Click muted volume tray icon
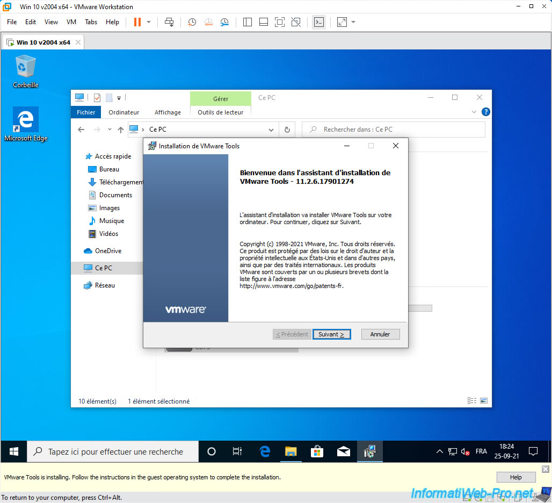552x503 pixels. point(465,451)
